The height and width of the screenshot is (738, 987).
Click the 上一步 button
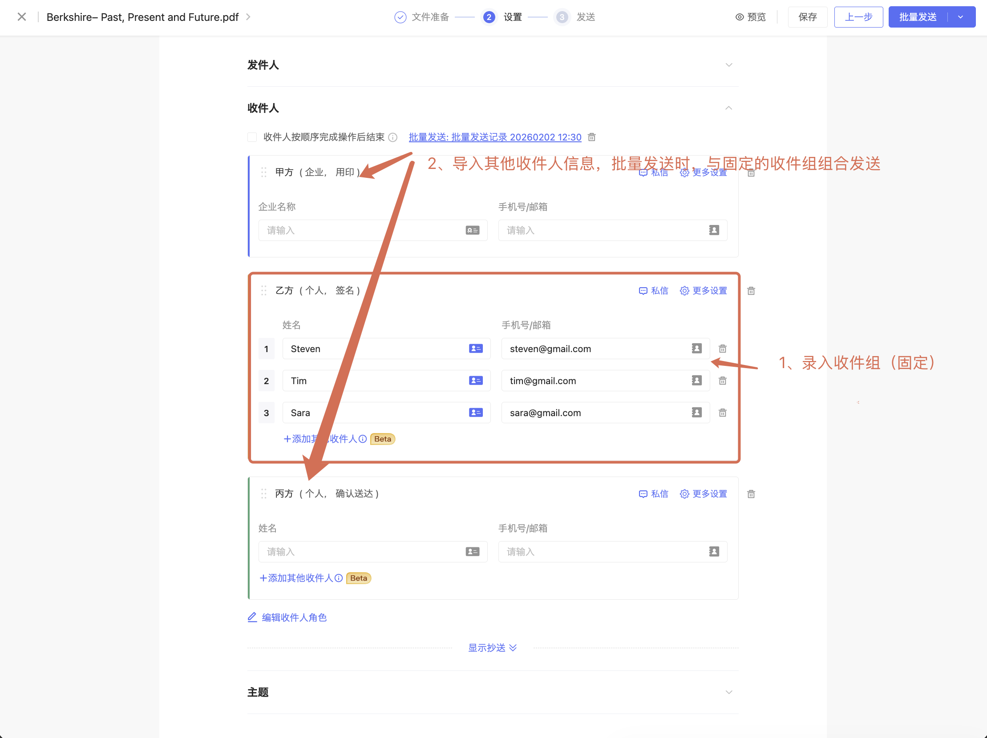[858, 17]
